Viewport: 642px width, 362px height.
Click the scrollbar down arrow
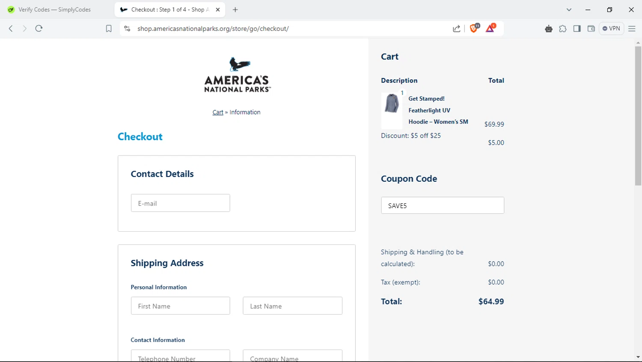pyautogui.click(x=638, y=357)
